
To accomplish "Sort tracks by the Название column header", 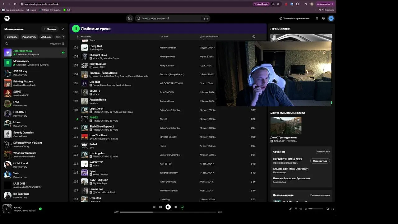I will 86,37.
